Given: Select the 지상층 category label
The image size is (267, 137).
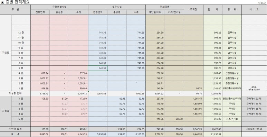Looking at the screenshot, I should coord(6,53).
